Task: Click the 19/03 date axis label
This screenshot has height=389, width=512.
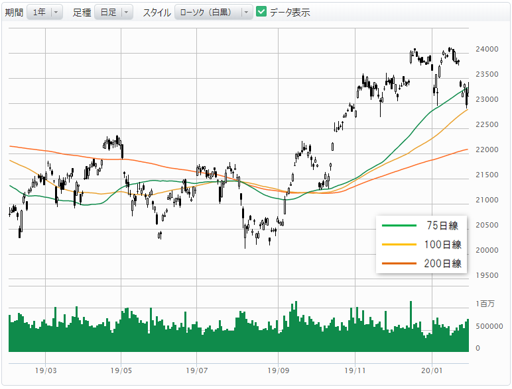Action: click(x=46, y=370)
